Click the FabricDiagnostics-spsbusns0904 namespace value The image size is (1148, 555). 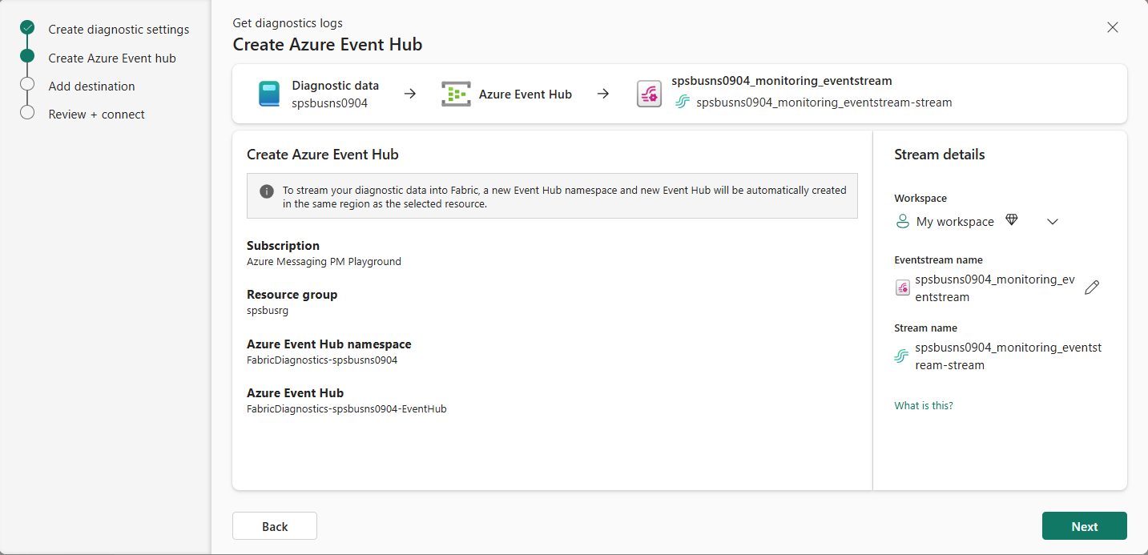(x=322, y=360)
